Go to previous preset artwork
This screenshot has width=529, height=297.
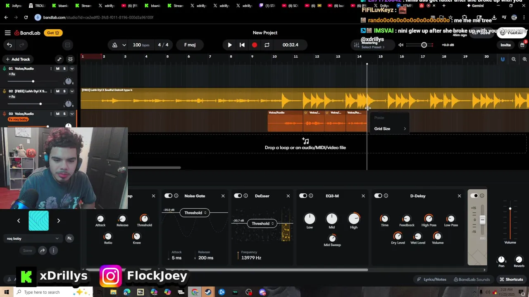pyautogui.click(x=19, y=221)
